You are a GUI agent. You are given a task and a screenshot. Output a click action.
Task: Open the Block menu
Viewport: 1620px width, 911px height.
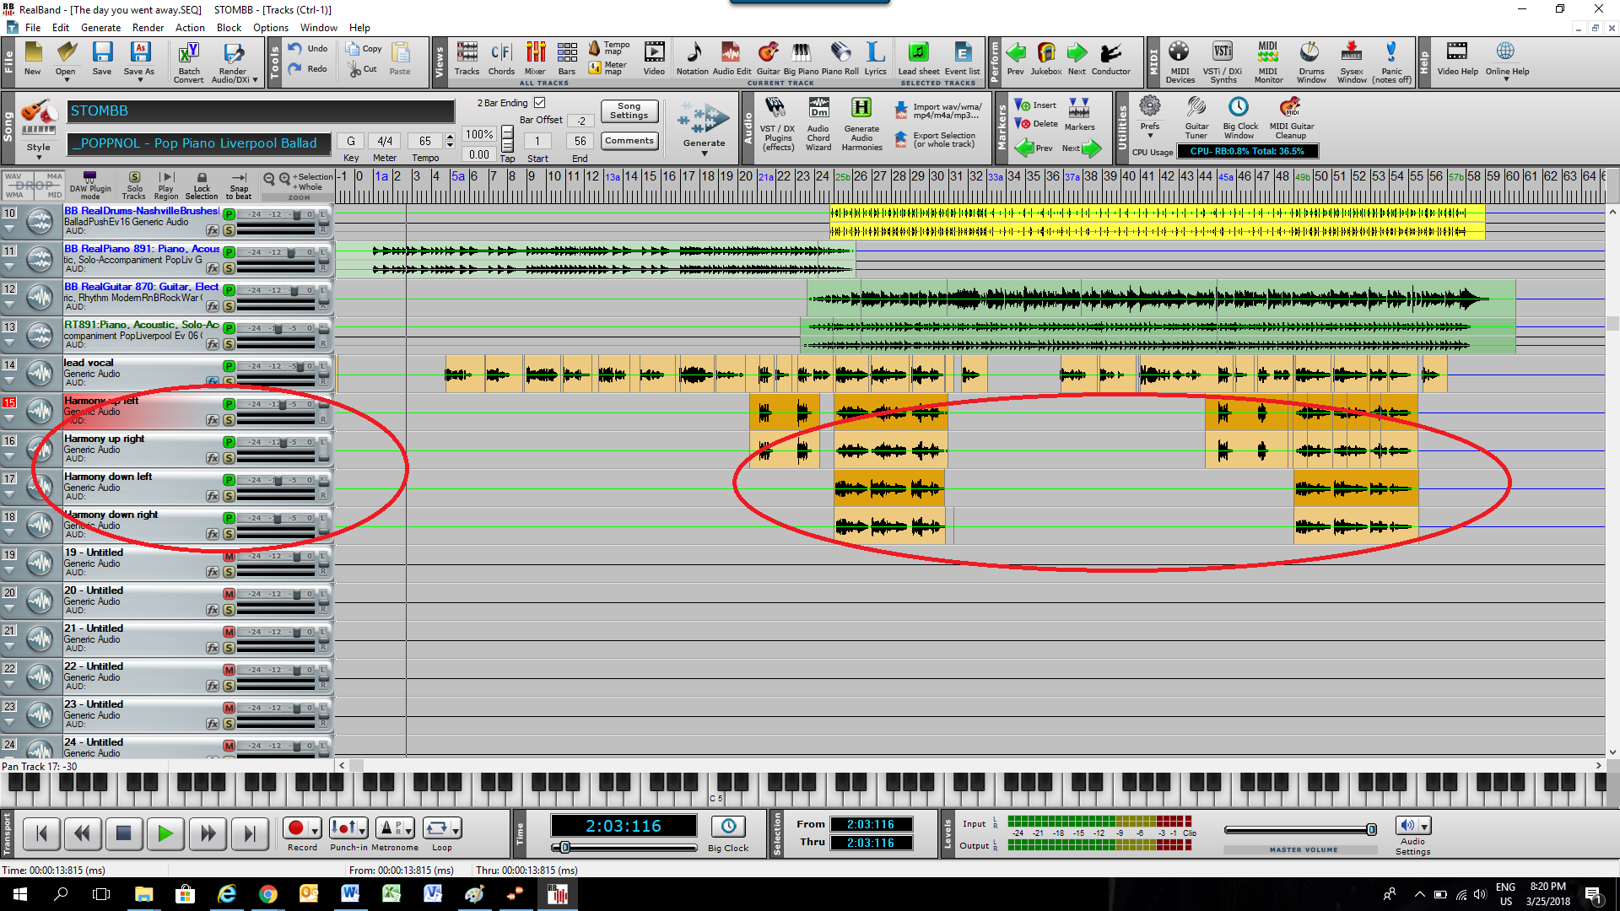click(x=229, y=27)
